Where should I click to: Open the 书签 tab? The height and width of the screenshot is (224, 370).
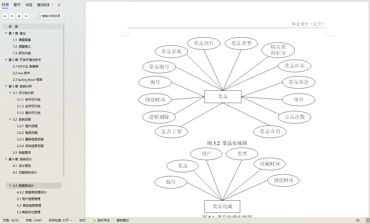pos(29,5)
